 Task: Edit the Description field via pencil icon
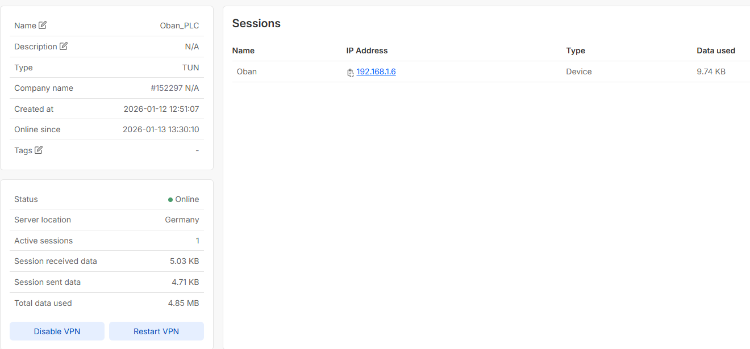click(64, 47)
